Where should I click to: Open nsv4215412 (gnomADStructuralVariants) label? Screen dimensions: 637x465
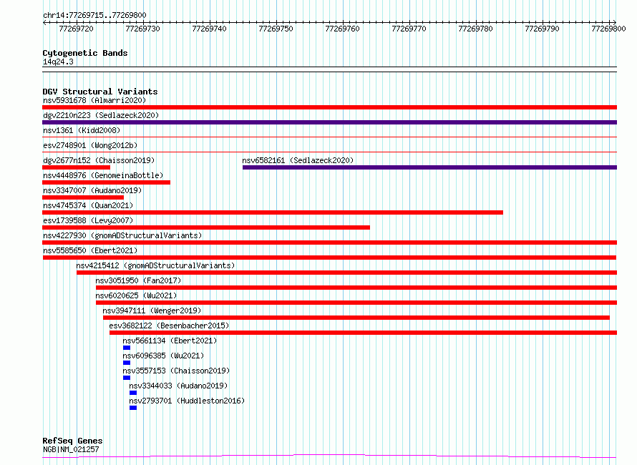point(155,265)
